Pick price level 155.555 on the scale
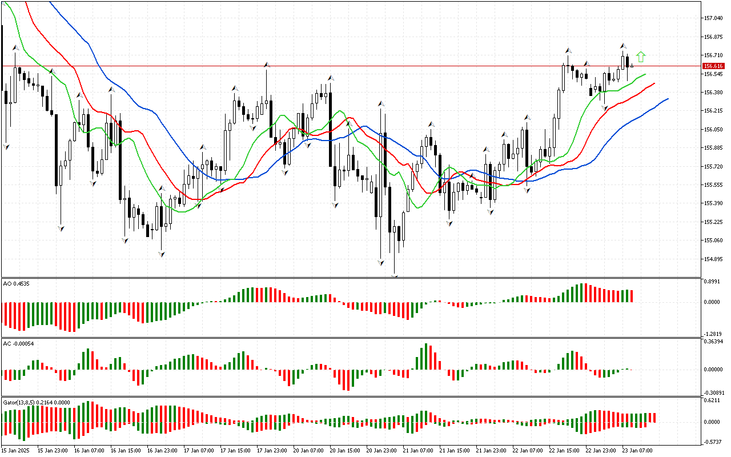This screenshot has height=457, width=731. [714, 185]
